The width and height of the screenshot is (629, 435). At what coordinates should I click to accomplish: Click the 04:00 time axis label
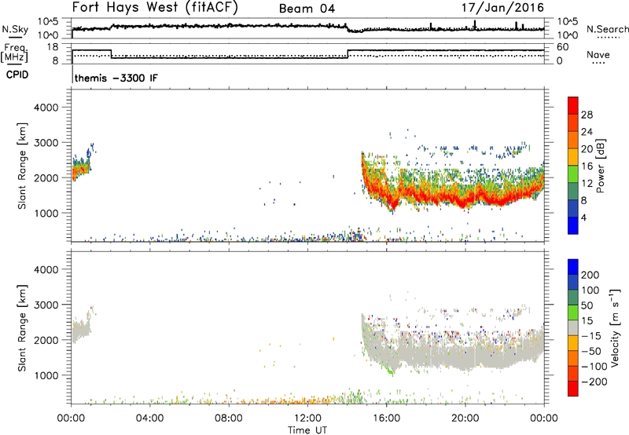pos(149,419)
